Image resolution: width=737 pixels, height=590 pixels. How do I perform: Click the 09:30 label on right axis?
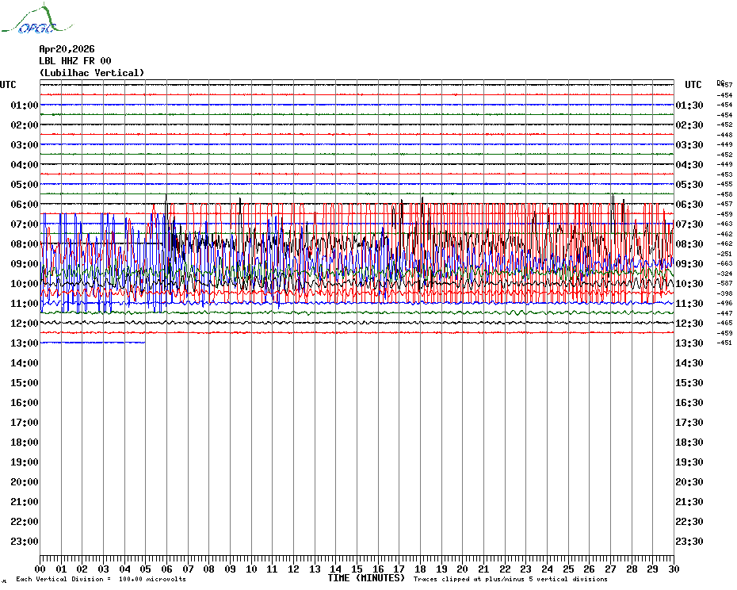coord(689,264)
